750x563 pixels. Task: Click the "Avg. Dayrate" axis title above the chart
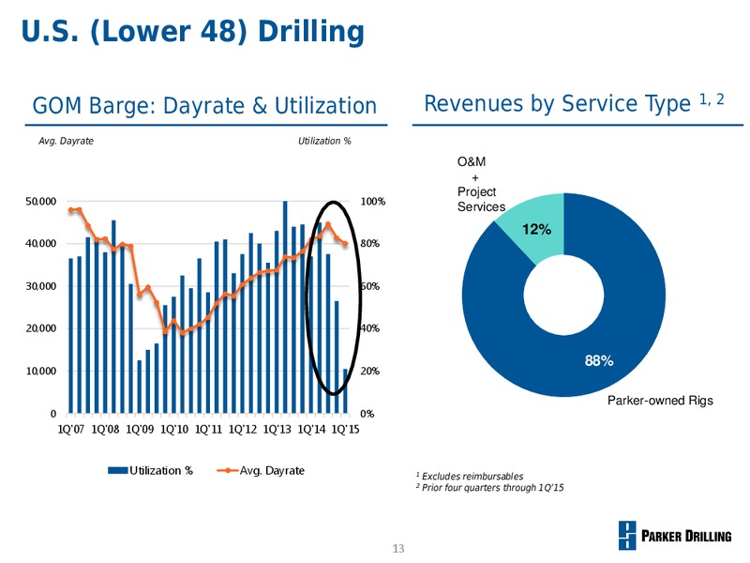pyautogui.click(x=66, y=141)
